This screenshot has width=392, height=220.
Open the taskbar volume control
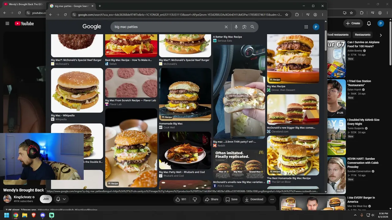coord(373,215)
